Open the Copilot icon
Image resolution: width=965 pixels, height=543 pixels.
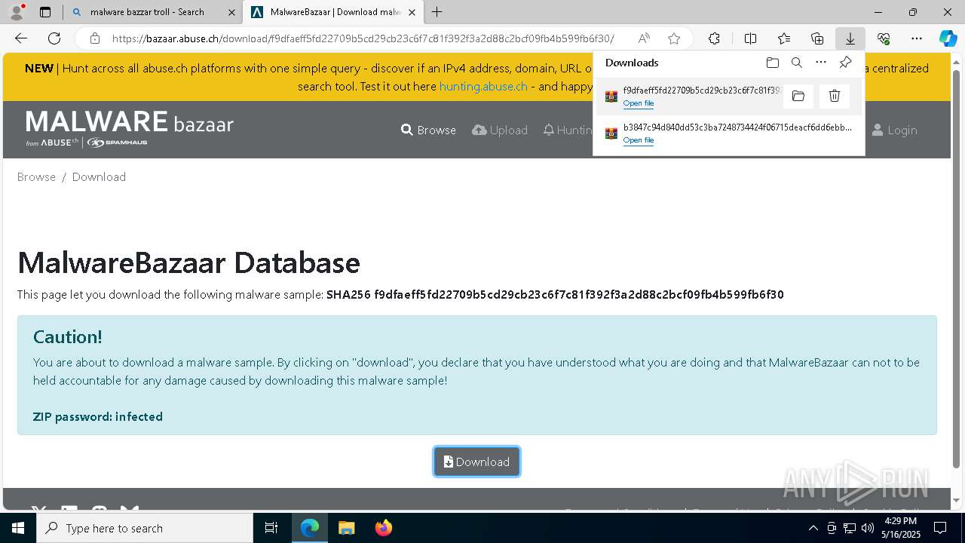948,38
